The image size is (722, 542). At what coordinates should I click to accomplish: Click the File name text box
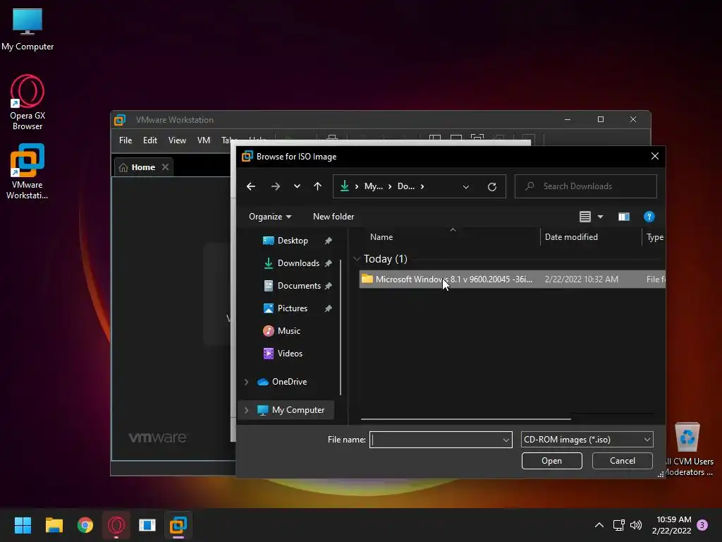(436, 440)
